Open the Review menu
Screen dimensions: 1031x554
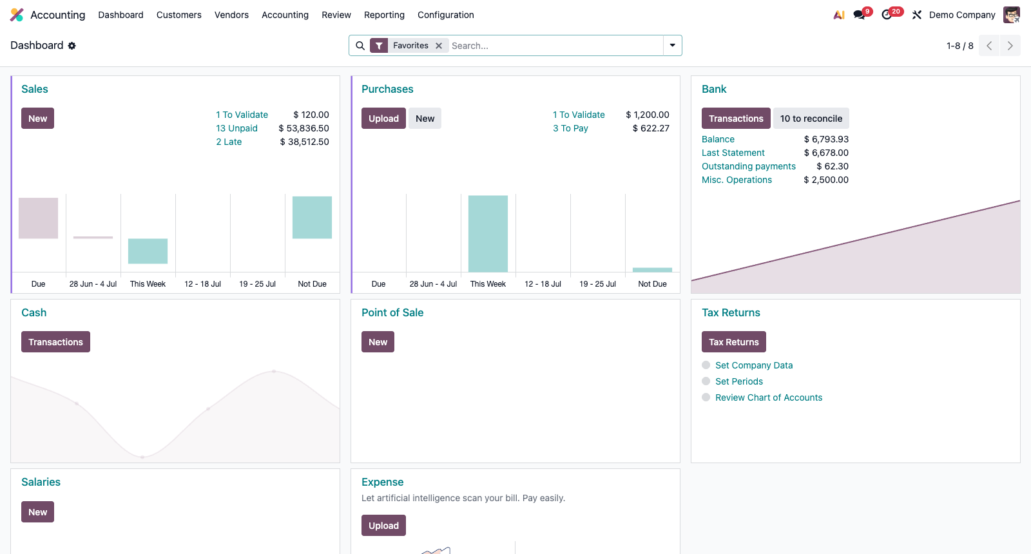pyautogui.click(x=336, y=15)
